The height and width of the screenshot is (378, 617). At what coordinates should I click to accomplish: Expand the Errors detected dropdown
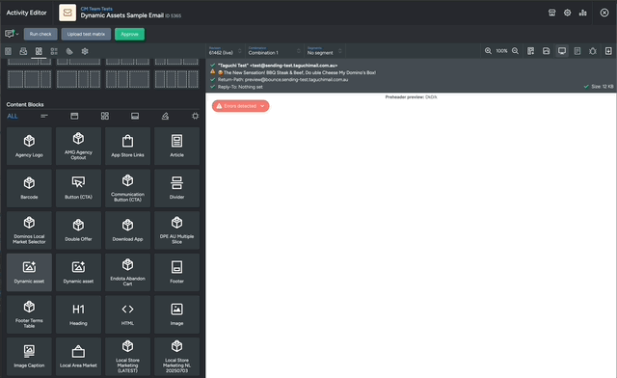[241, 106]
